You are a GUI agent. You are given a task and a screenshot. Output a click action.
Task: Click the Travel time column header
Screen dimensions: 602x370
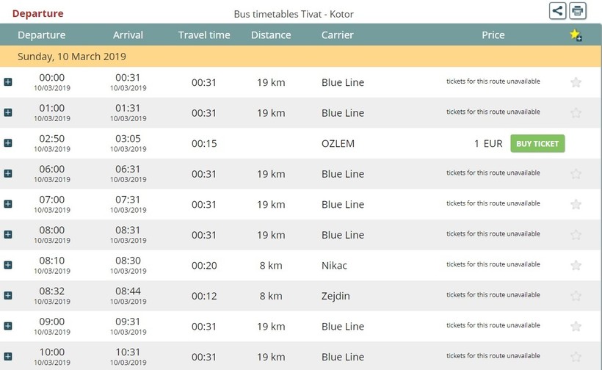[204, 35]
